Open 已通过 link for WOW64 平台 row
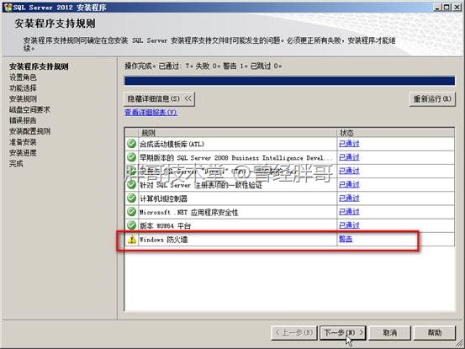Image resolution: width=465 pixels, height=349 pixels. [x=349, y=225]
